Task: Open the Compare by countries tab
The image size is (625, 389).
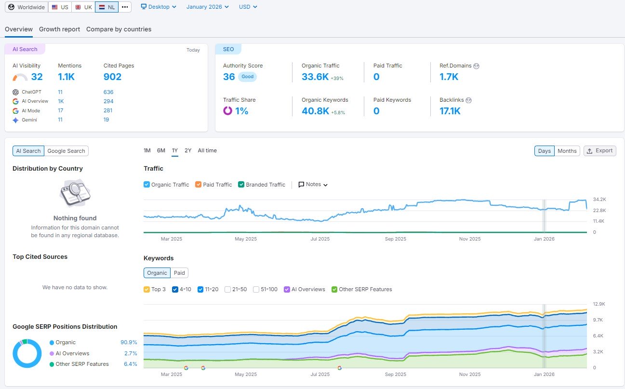Action: tap(119, 29)
